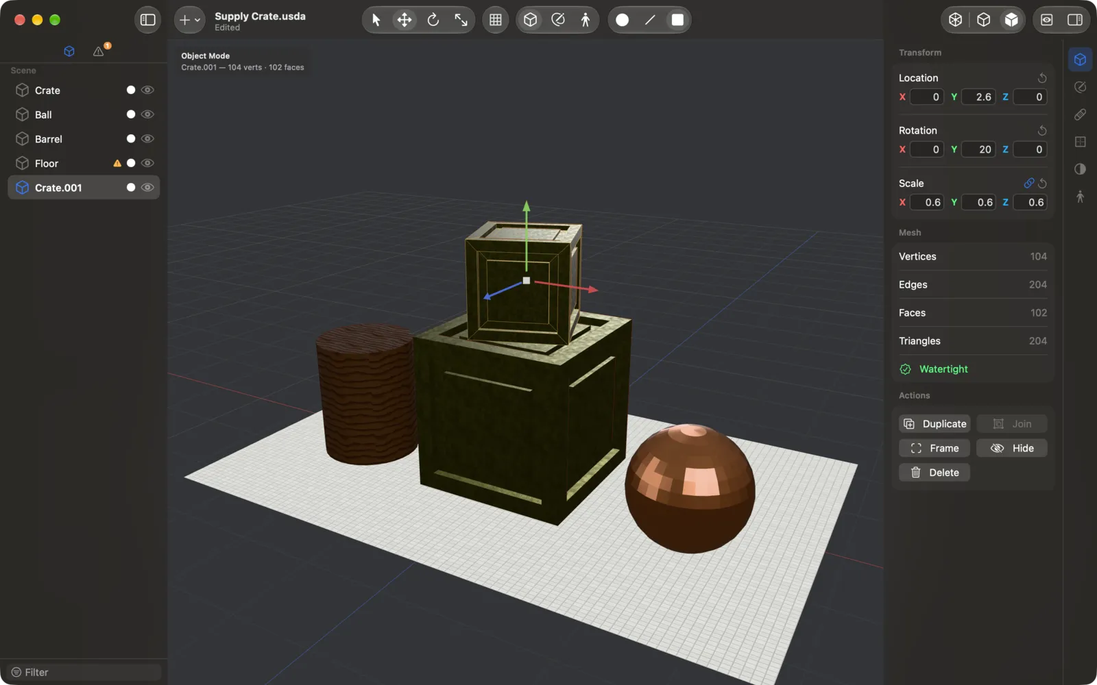1097x685 pixels.
Task: Click Duplicate action button
Action: 935,424
